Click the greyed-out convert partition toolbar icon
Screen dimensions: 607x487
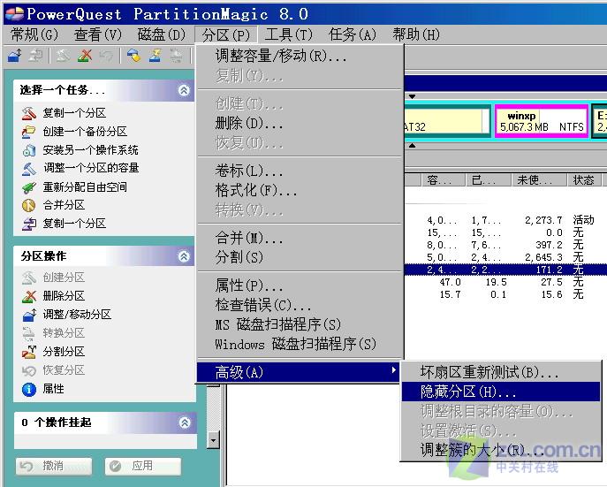tap(176, 56)
